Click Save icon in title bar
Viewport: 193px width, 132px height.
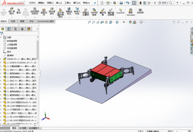coord(115,3)
